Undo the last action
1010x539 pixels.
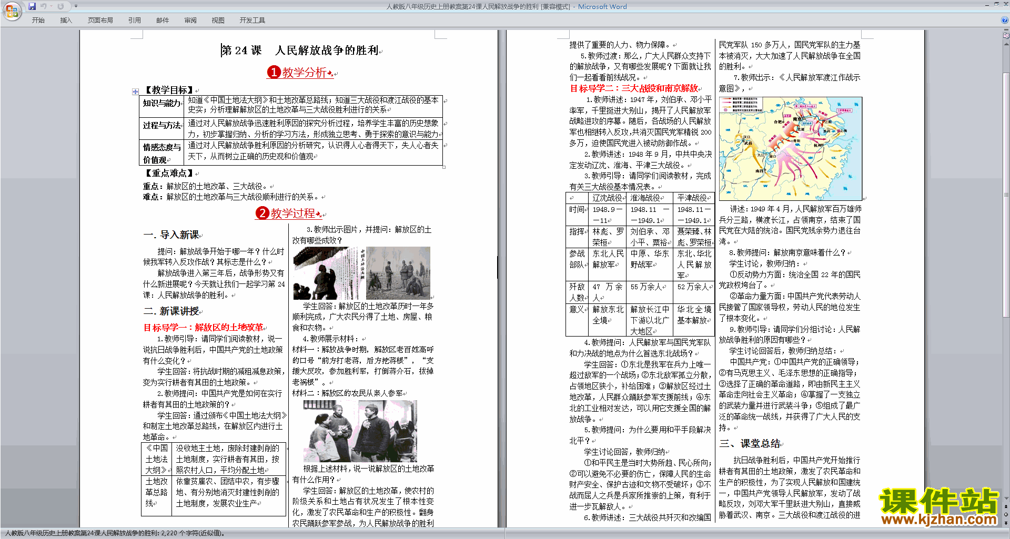point(43,6)
